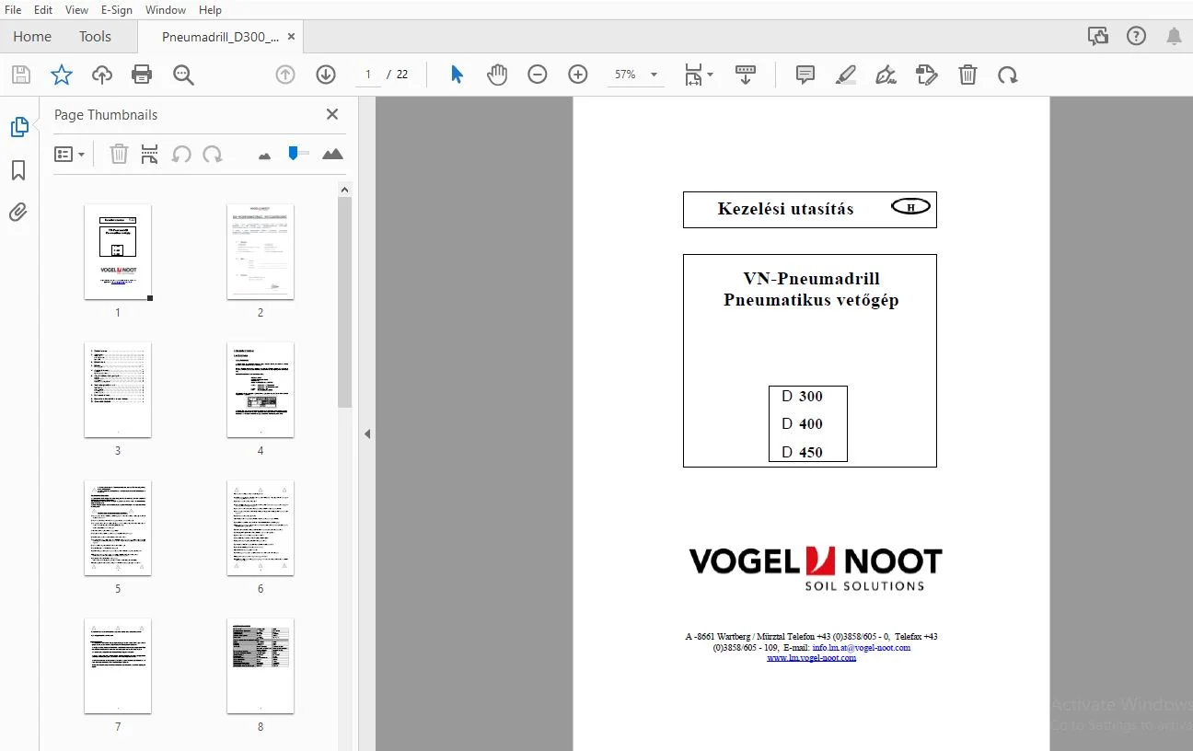Screen dimensions: 1193x751
Task: Open the share feedback chat icon
Action: pyautogui.click(x=1097, y=36)
